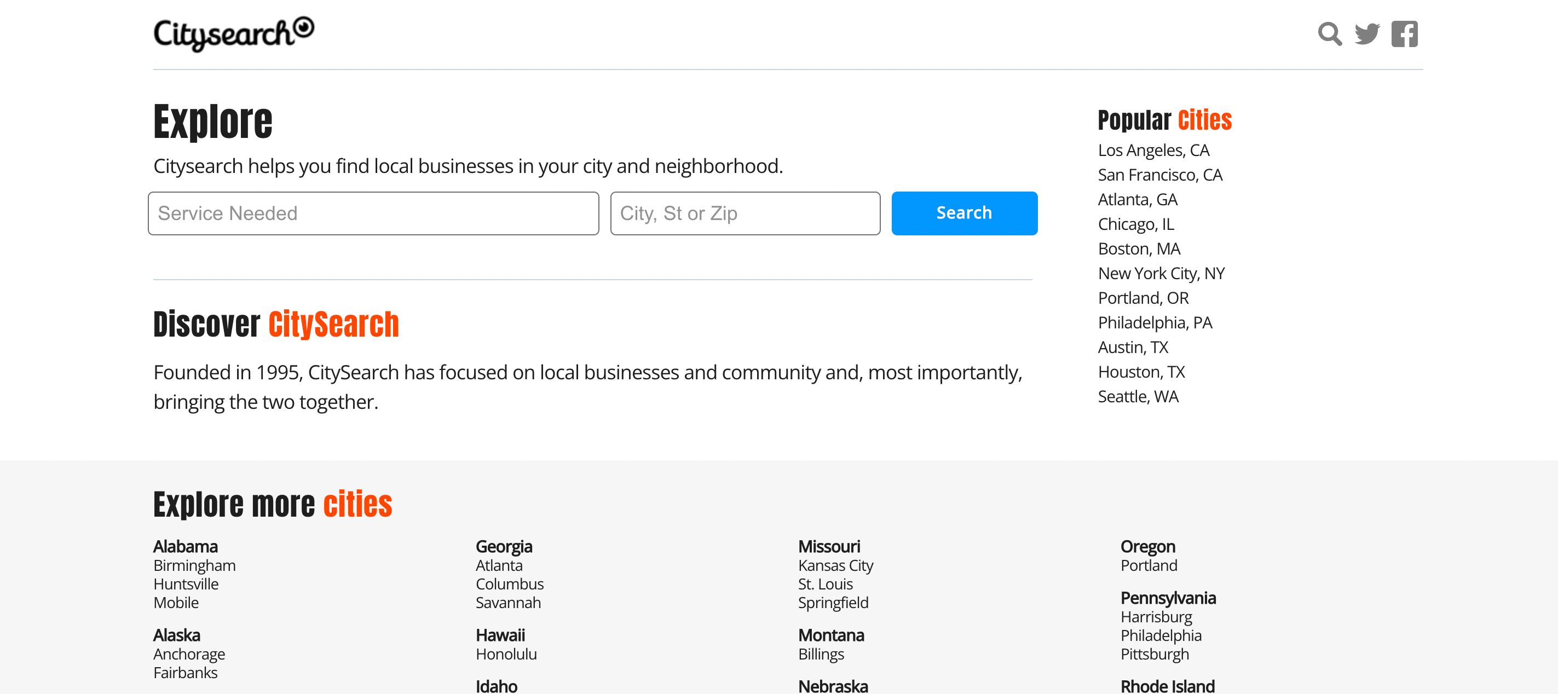1558x694 pixels.
Task: Select Anchorage under Alaska
Action: click(x=189, y=653)
